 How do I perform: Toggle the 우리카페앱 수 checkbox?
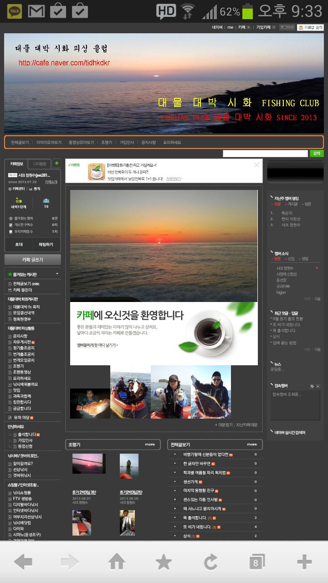[x=10, y=231]
